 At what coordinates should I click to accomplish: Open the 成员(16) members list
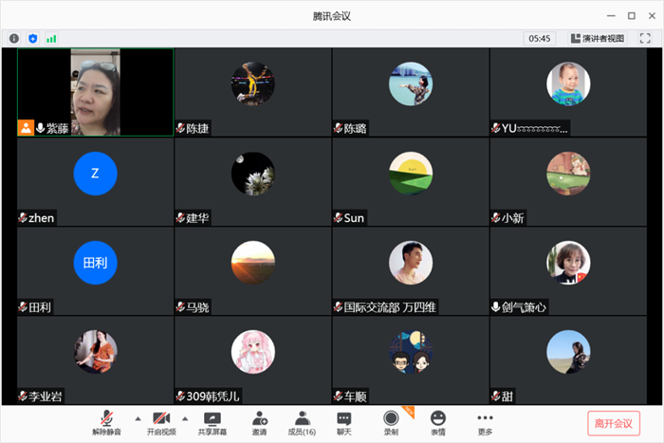(x=302, y=421)
